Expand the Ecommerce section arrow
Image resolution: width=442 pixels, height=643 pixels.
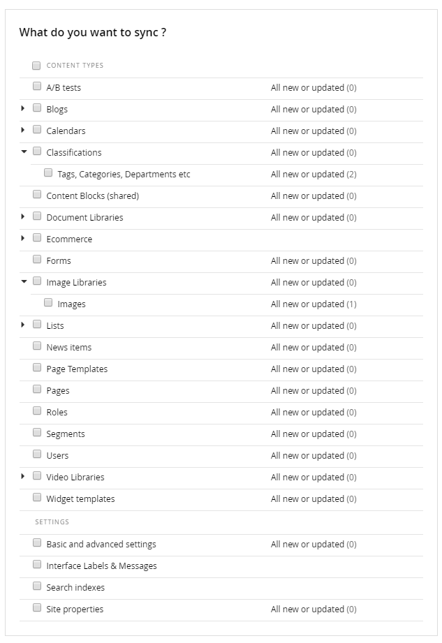[23, 238]
